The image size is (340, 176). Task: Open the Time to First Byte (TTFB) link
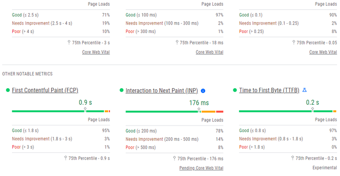269,90
